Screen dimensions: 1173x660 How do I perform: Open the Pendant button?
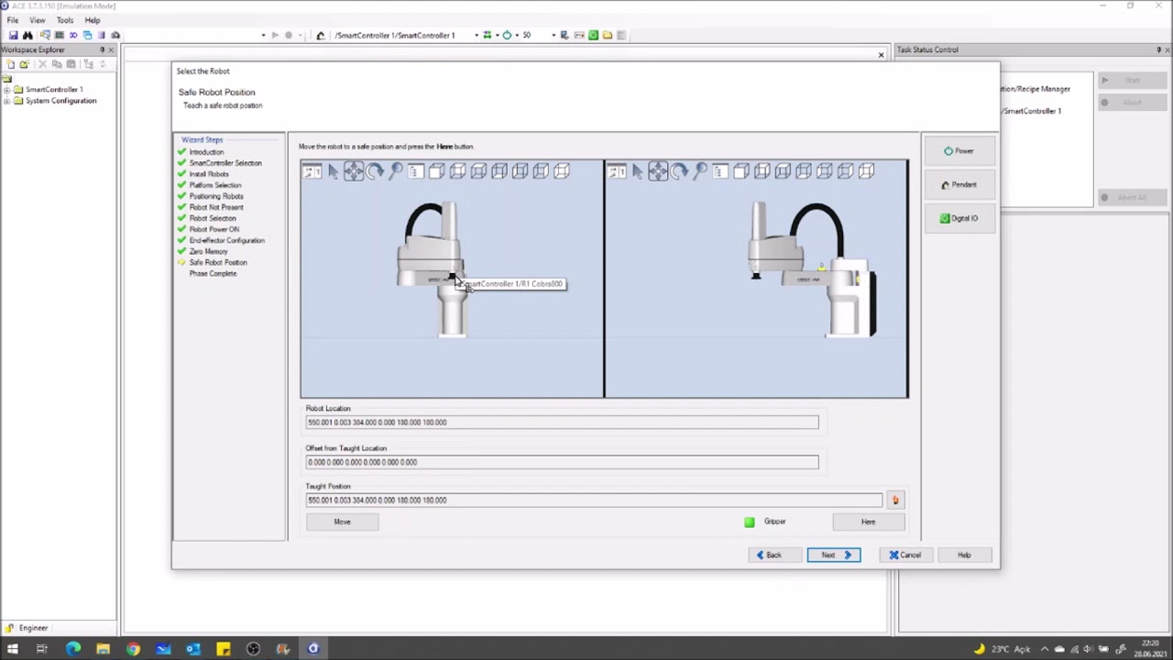[959, 184]
